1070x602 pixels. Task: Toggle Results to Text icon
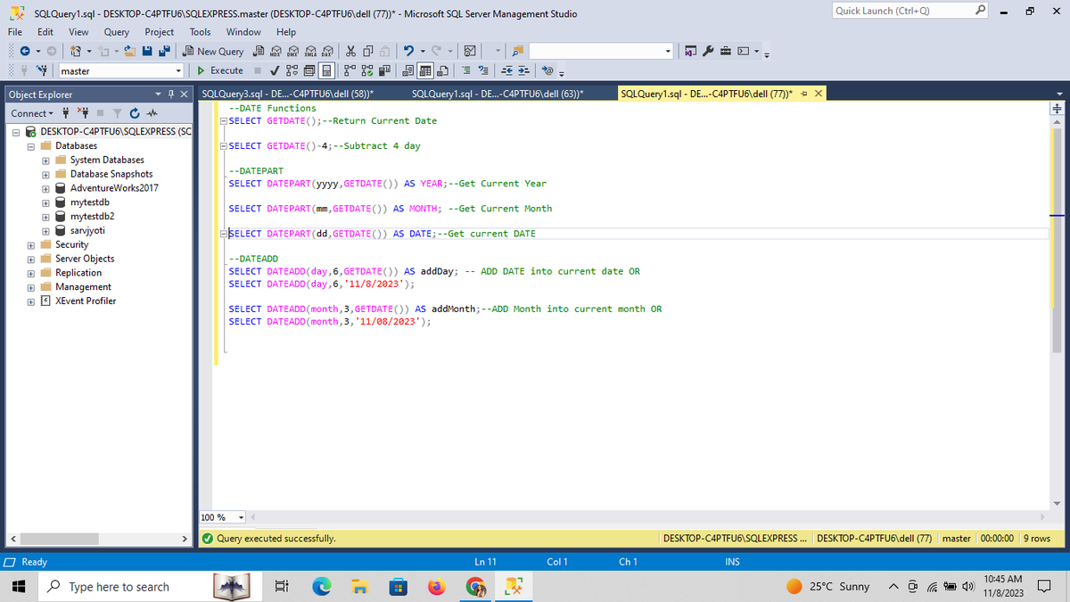pos(408,70)
